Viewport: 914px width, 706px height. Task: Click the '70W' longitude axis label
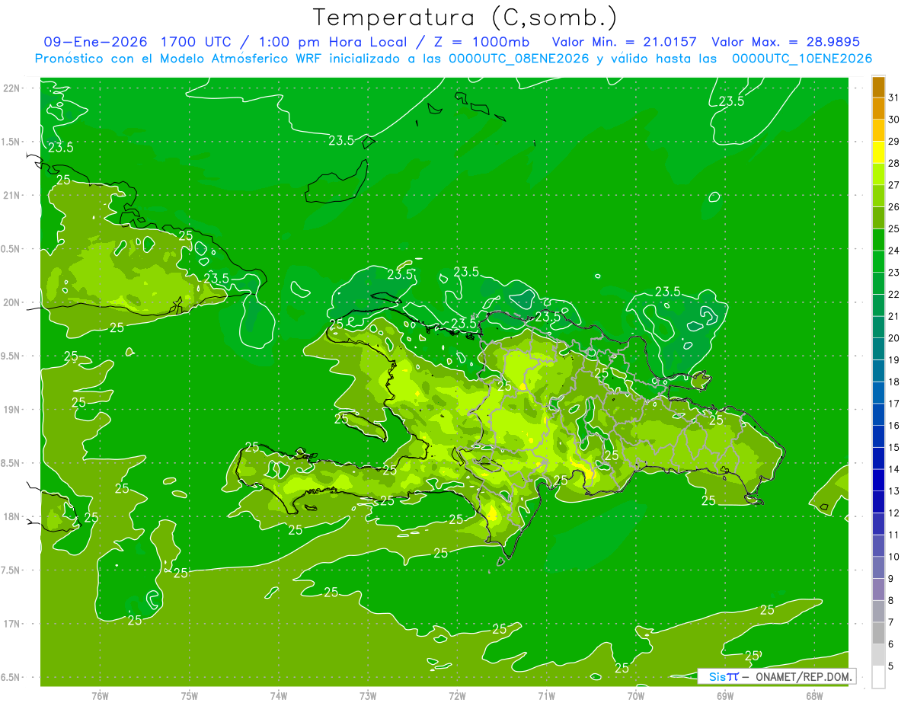pos(636,695)
